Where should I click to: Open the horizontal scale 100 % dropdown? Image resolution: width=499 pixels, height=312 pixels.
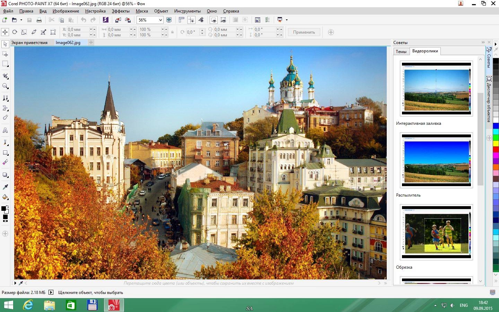coord(162,29)
